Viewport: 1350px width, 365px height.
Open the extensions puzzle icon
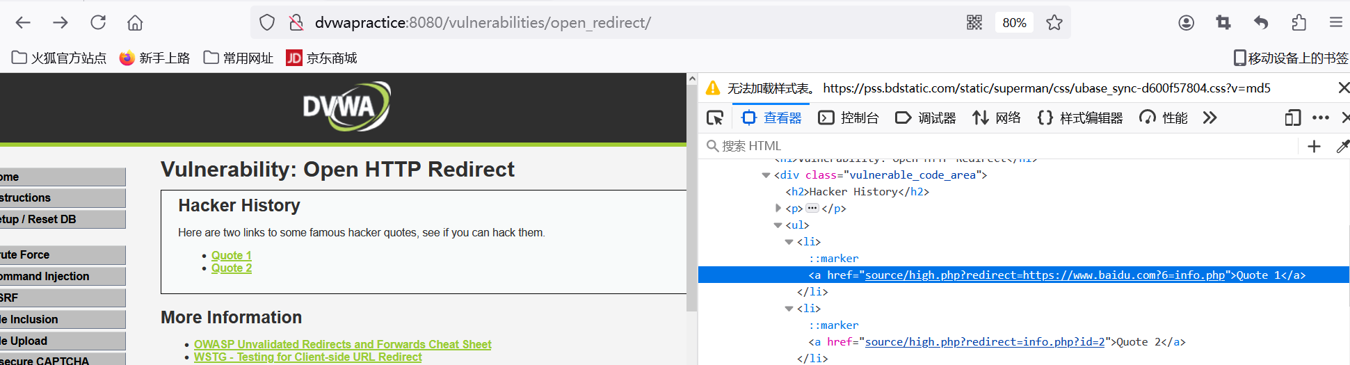pos(1299,22)
